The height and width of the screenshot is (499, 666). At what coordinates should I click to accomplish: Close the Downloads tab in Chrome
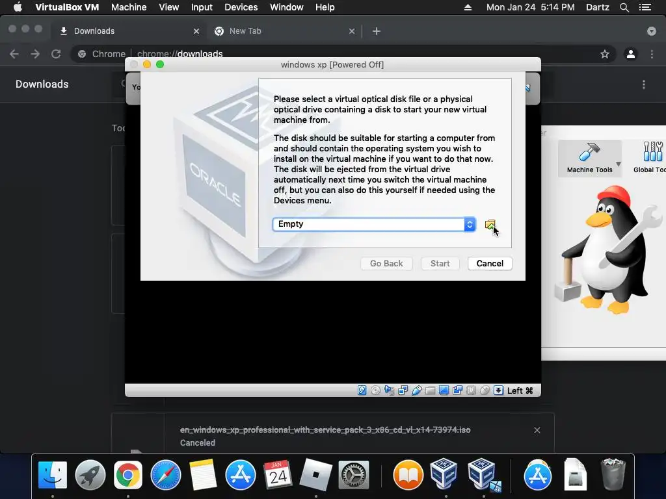click(196, 31)
